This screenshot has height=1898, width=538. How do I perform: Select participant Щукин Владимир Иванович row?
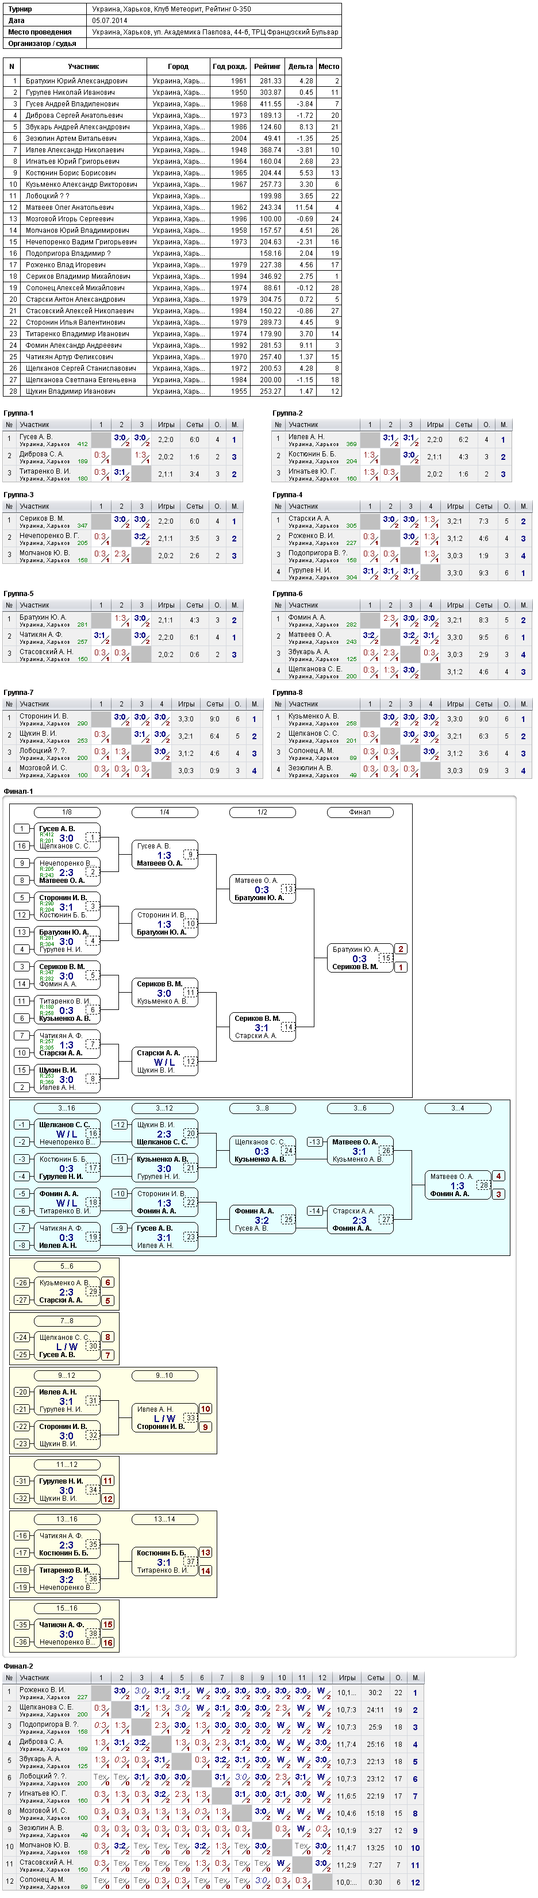pyautogui.click(x=172, y=391)
